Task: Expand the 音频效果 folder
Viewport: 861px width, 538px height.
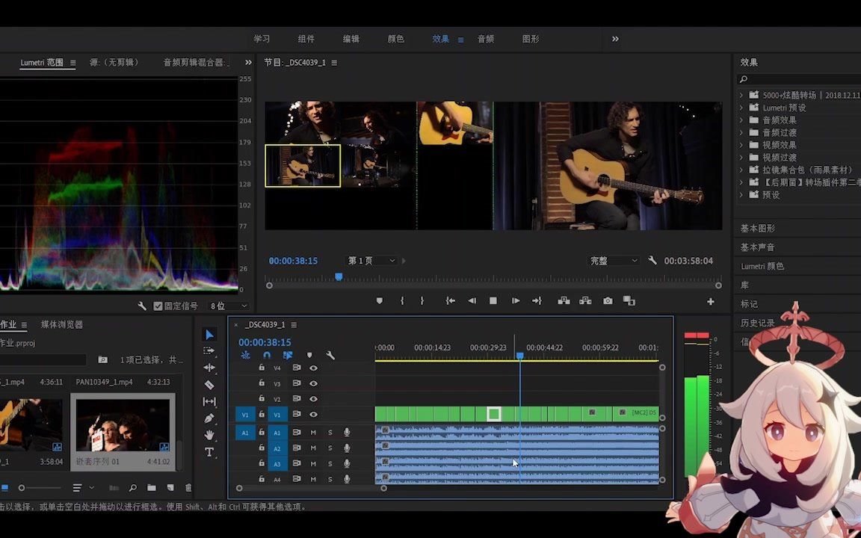Action: [x=741, y=120]
